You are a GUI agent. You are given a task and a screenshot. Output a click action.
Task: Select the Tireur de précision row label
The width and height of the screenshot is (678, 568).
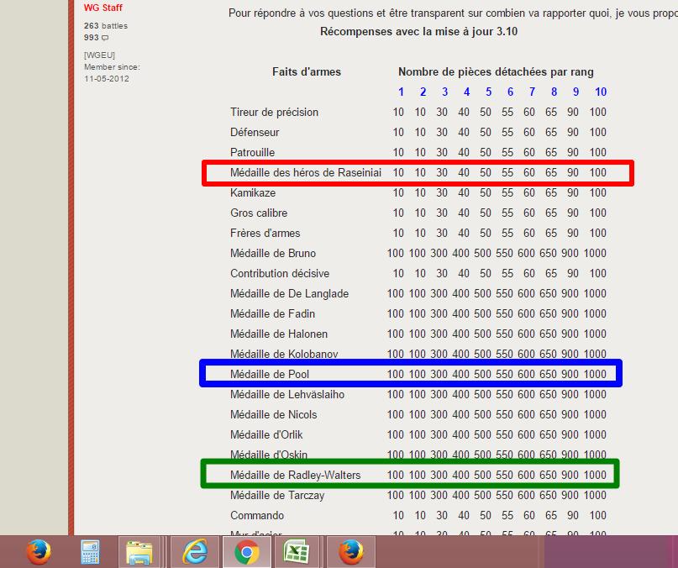[x=274, y=113]
